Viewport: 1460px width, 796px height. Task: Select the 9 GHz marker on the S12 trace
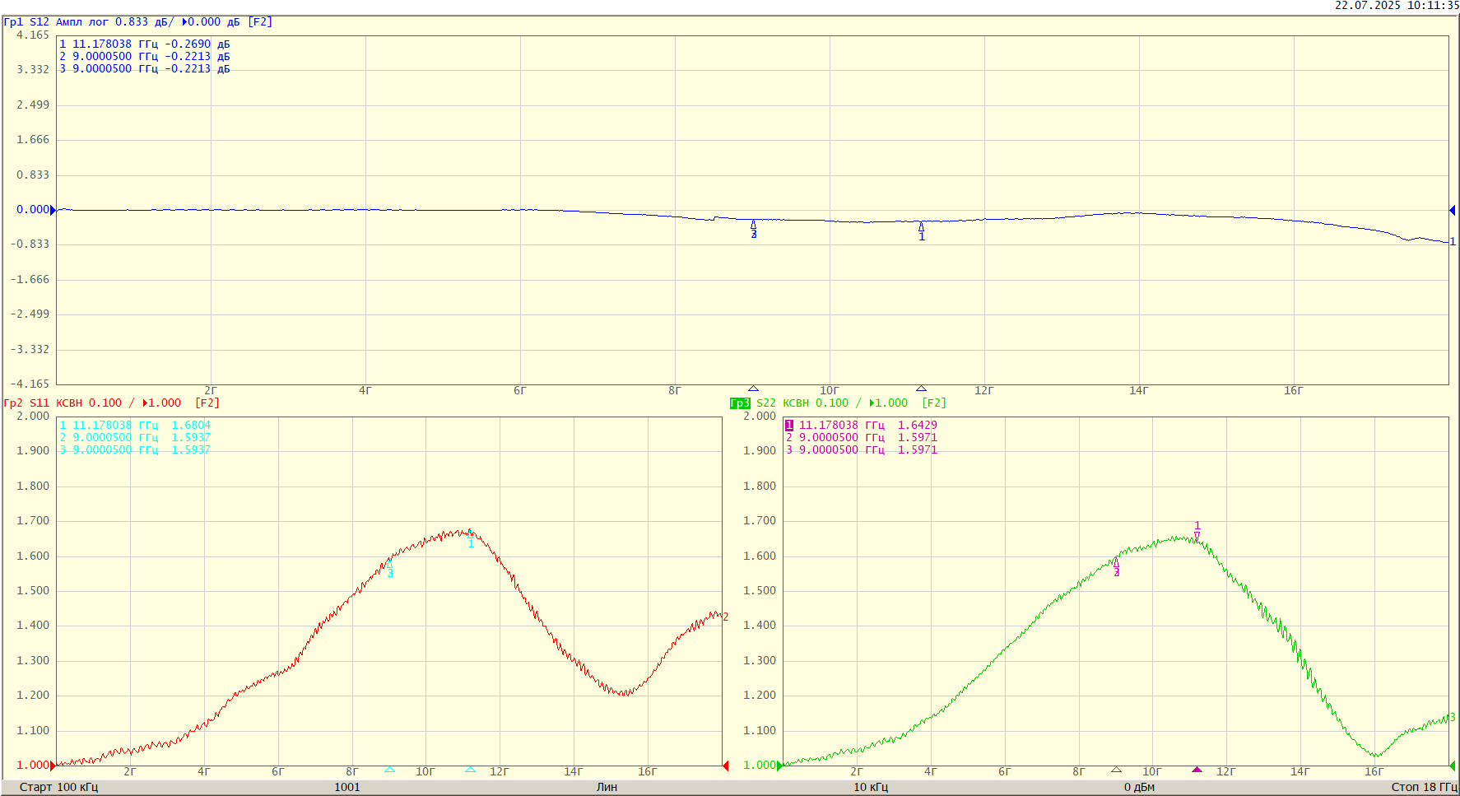click(x=753, y=226)
